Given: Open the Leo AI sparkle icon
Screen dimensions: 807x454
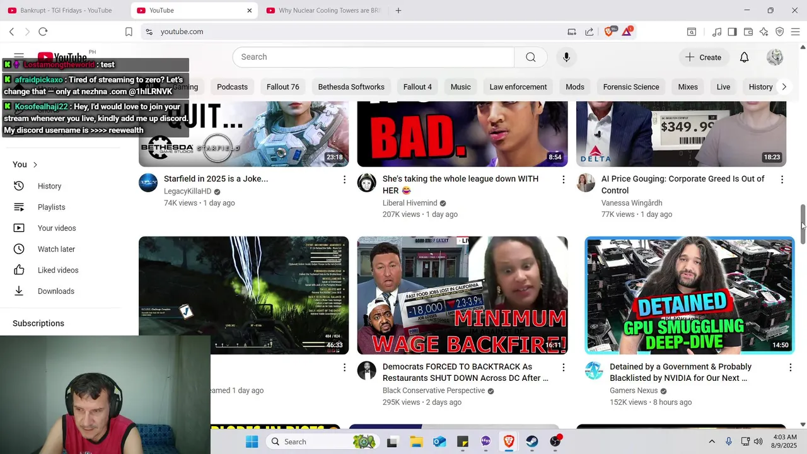Looking at the screenshot, I should click(764, 32).
